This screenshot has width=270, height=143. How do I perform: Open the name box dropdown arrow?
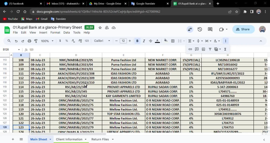coord(19,50)
